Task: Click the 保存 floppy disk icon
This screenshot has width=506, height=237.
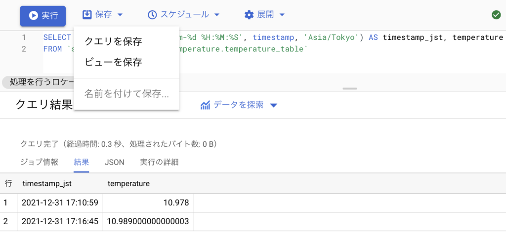Action: [x=87, y=15]
